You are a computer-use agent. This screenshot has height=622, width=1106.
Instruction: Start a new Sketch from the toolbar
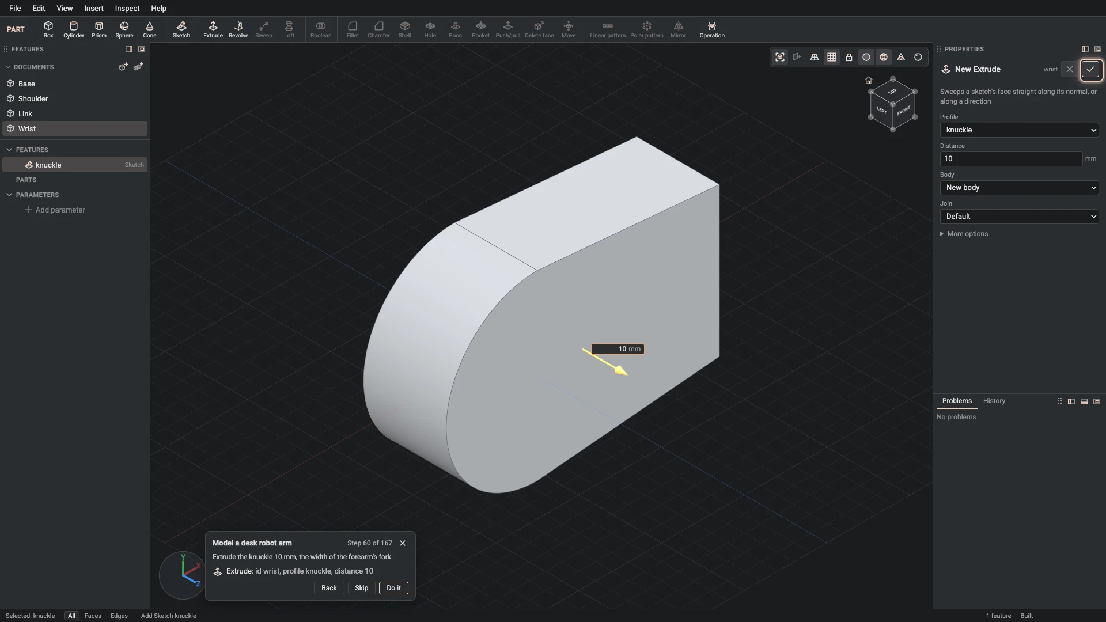point(181,29)
